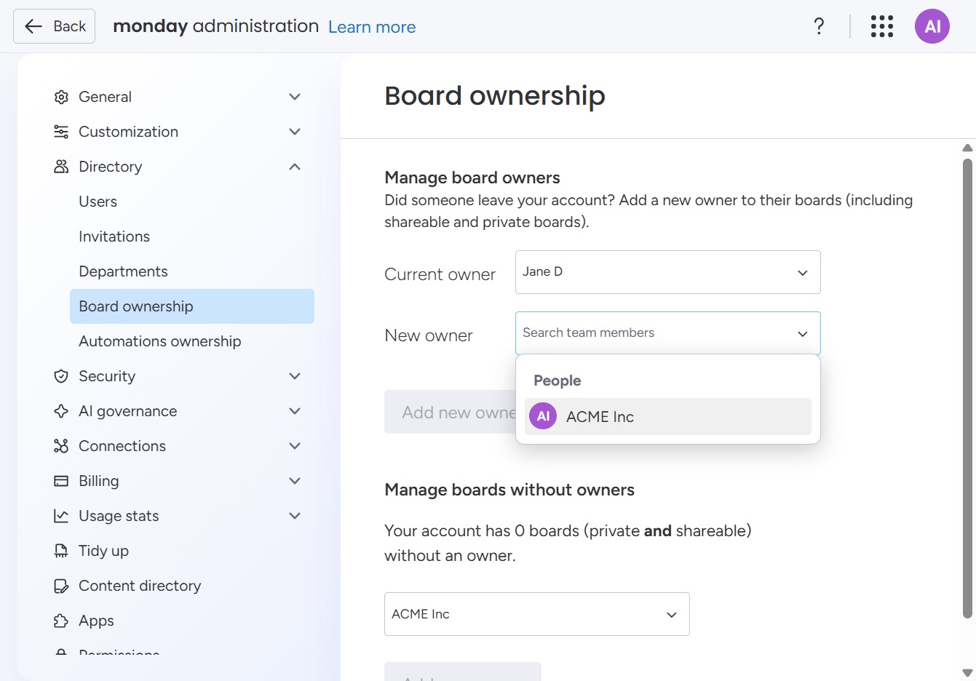Image resolution: width=976 pixels, height=681 pixels.
Task: Click the Usage stats chart icon
Action: 61,516
